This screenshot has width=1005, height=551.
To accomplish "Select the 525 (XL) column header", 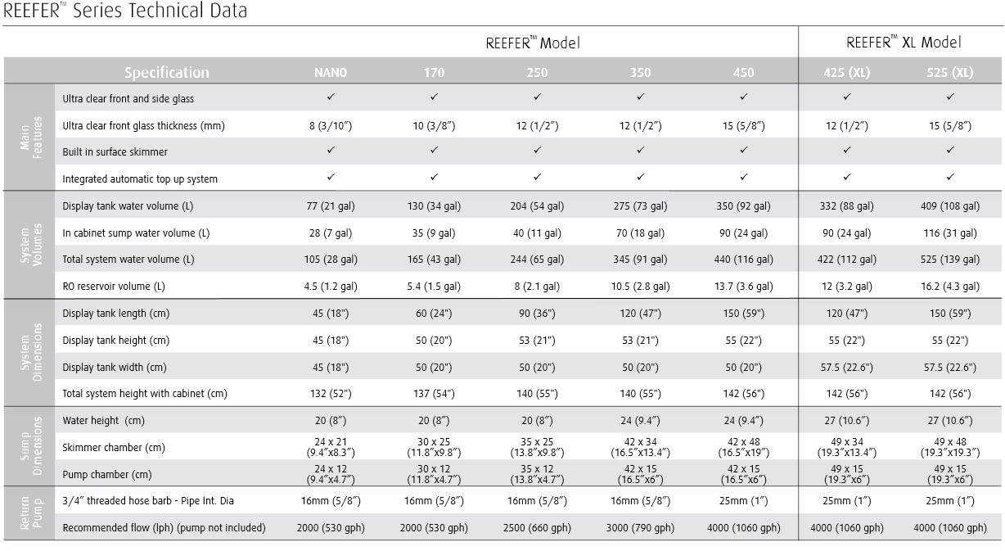I will click(949, 72).
